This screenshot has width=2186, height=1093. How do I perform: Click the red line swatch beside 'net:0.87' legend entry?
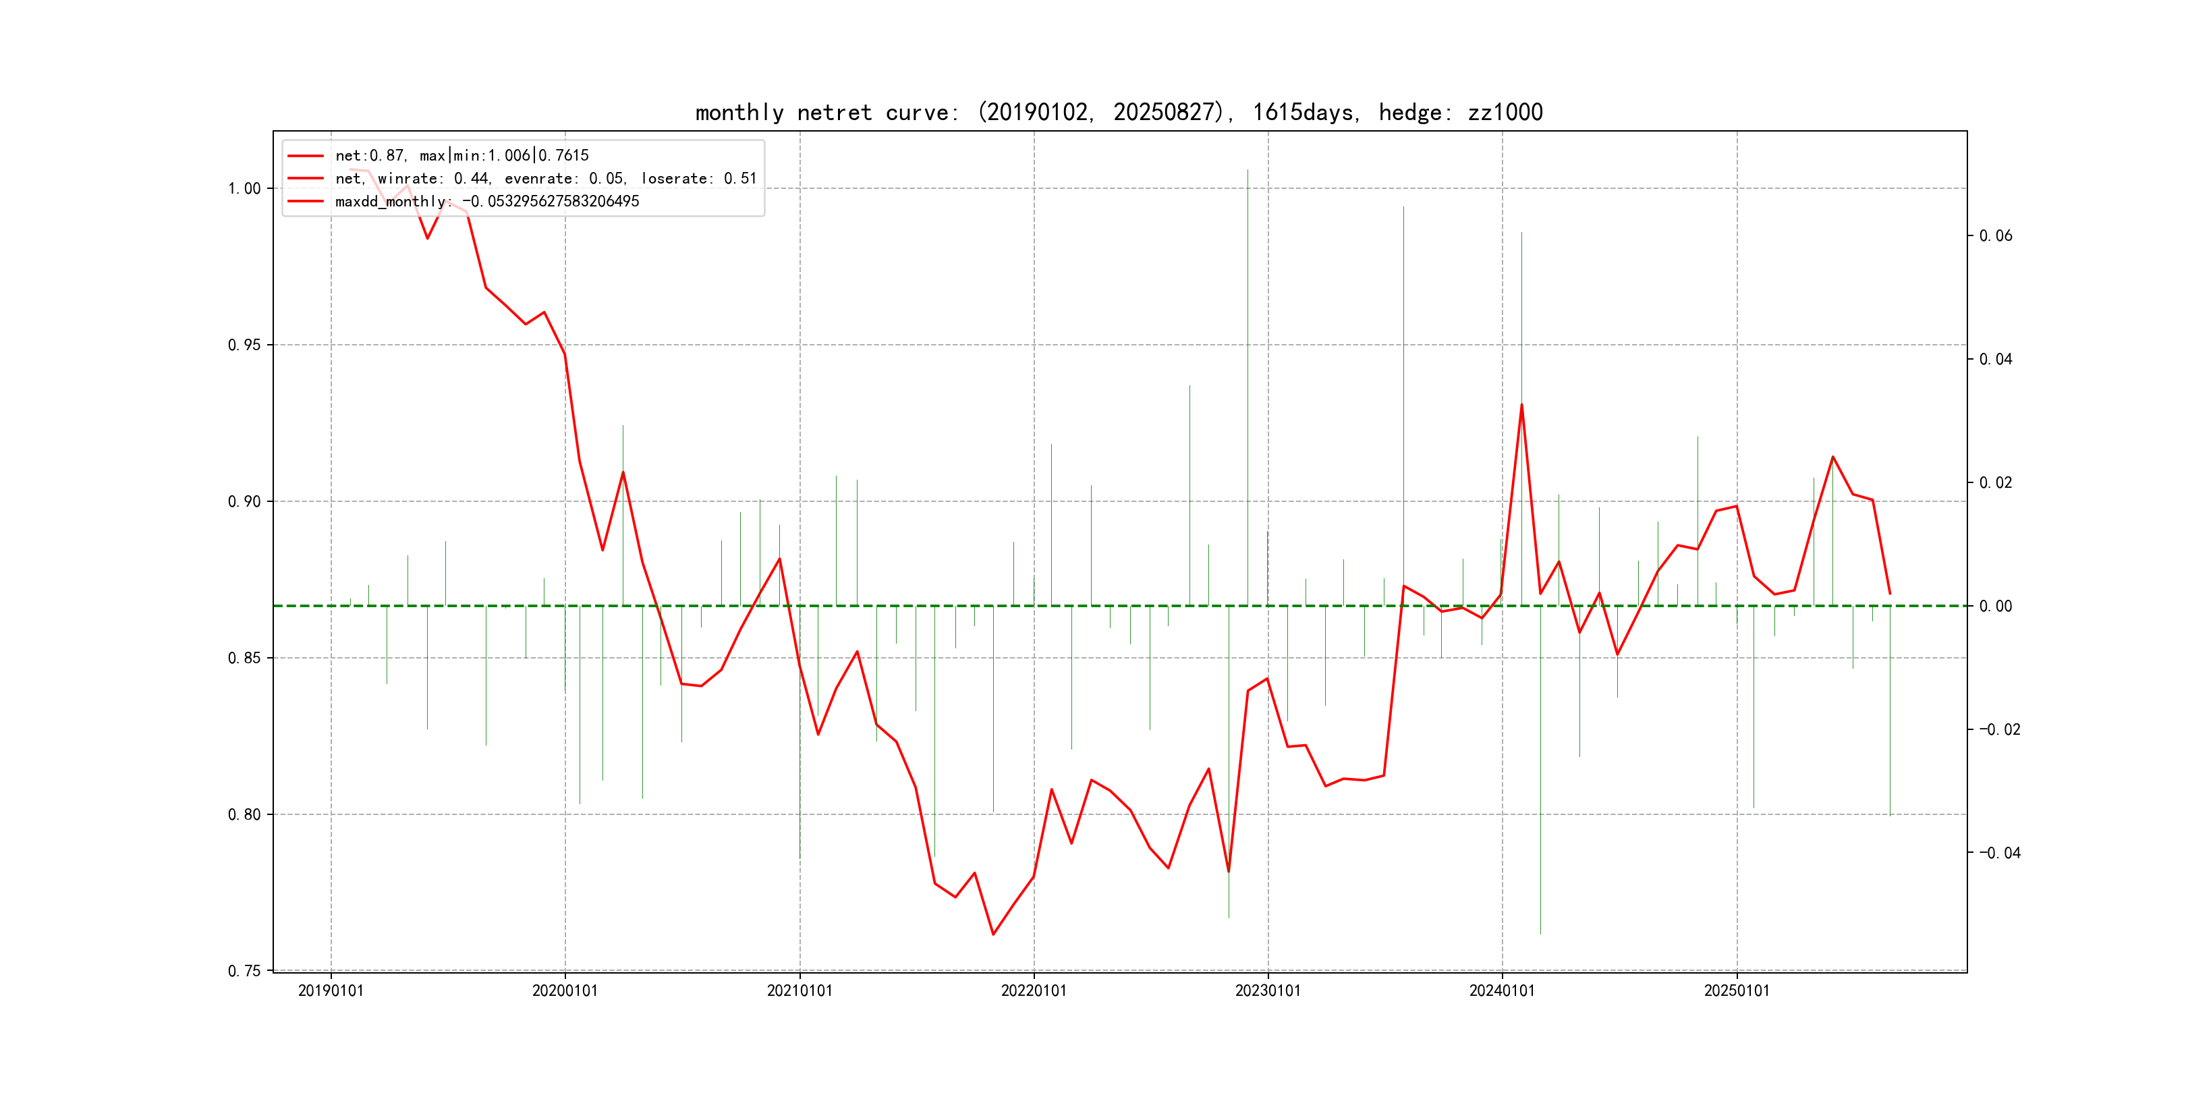306,155
